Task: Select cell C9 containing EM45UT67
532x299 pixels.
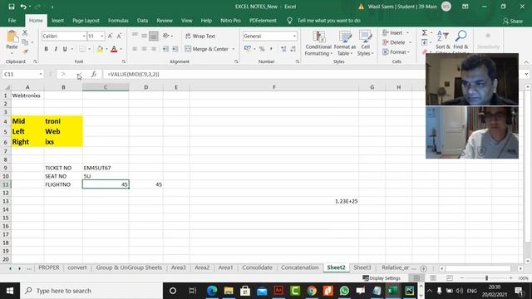Action: 106,168
